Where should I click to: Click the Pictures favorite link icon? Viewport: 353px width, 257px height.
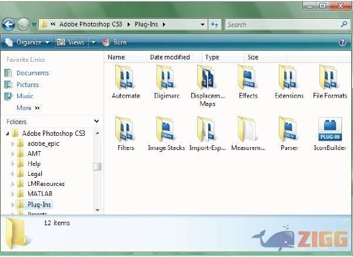coord(8,85)
